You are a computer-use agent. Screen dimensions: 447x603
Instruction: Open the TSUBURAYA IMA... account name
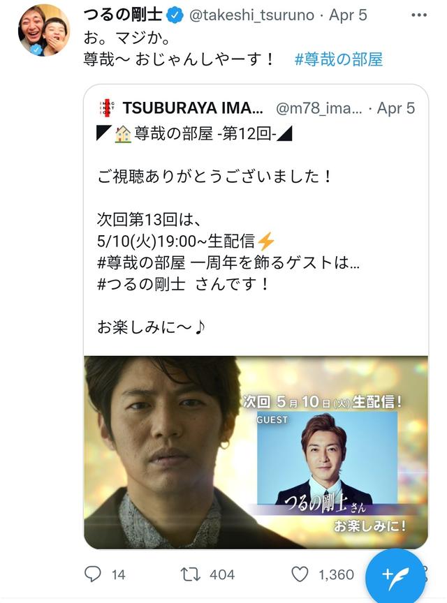coord(193,108)
